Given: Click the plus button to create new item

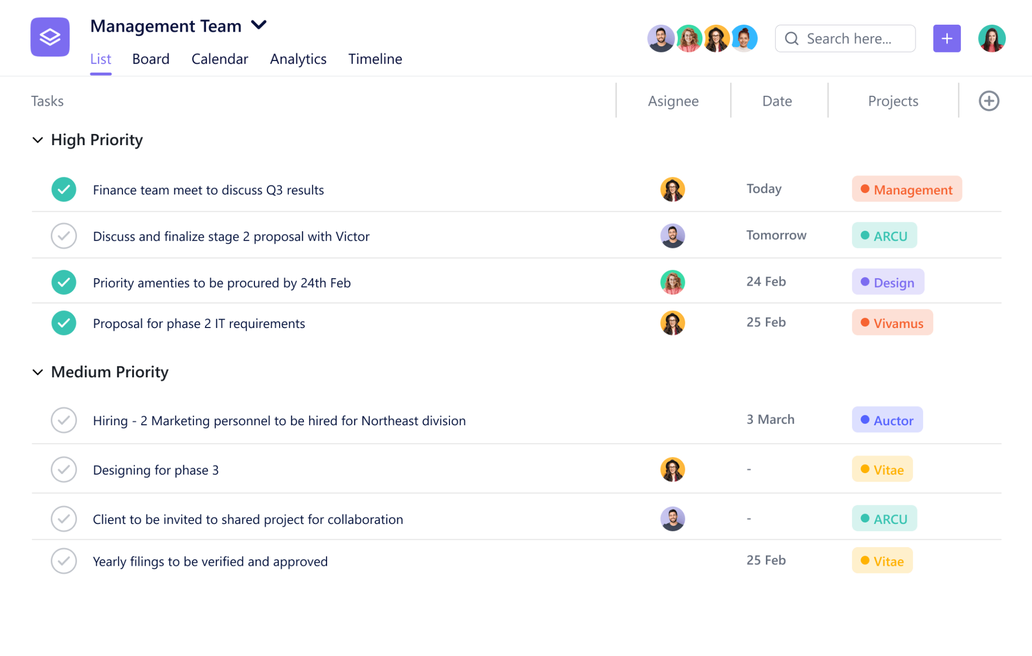Looking at the screenshot, I should tap(946, 38).
